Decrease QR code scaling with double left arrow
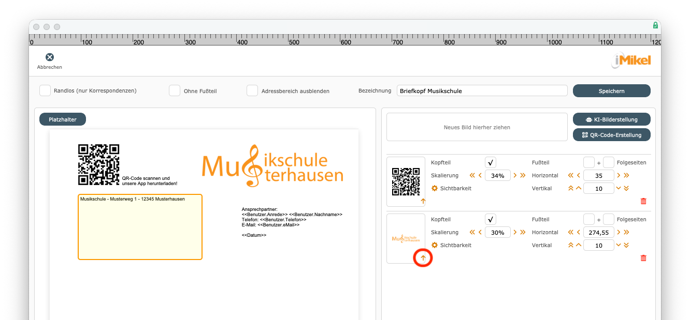690x320 pixels. (472, 175)
